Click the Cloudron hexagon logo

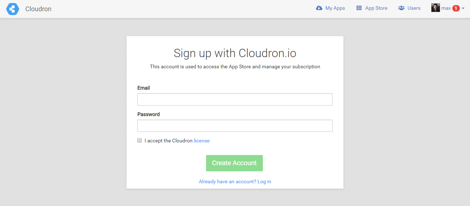[x=13, y=9]
